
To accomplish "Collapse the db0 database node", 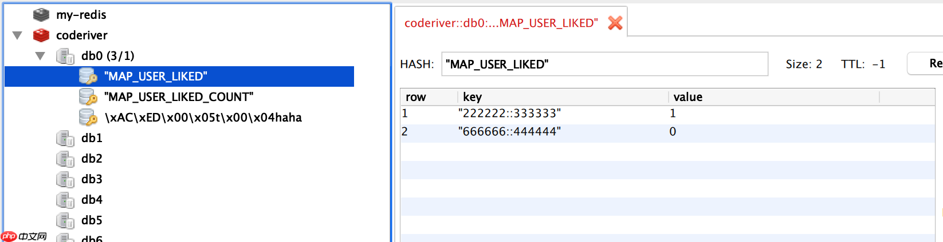I will (40, 56).
